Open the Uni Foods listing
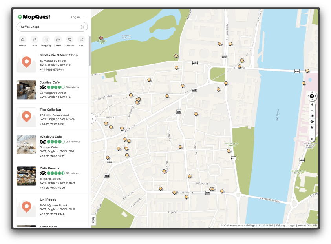This screenshot has width=331, height=244. tap(51, 207)
